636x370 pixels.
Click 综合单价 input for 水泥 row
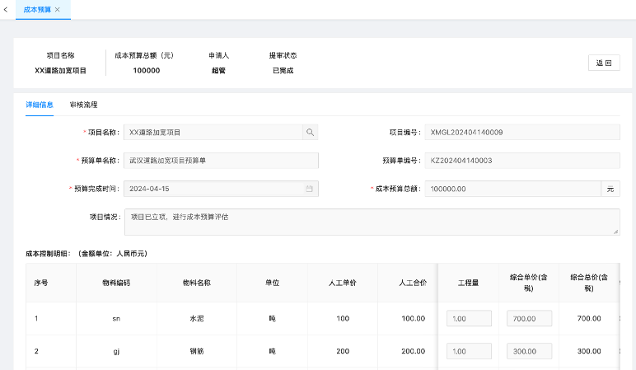tap(528, 318)
